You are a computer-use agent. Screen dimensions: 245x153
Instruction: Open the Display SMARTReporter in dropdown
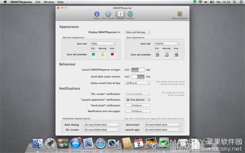pyautogui.click(x=138, y=32)
